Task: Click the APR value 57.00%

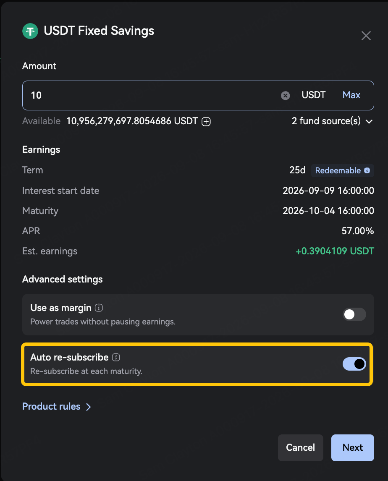Action: coord(358,231)
